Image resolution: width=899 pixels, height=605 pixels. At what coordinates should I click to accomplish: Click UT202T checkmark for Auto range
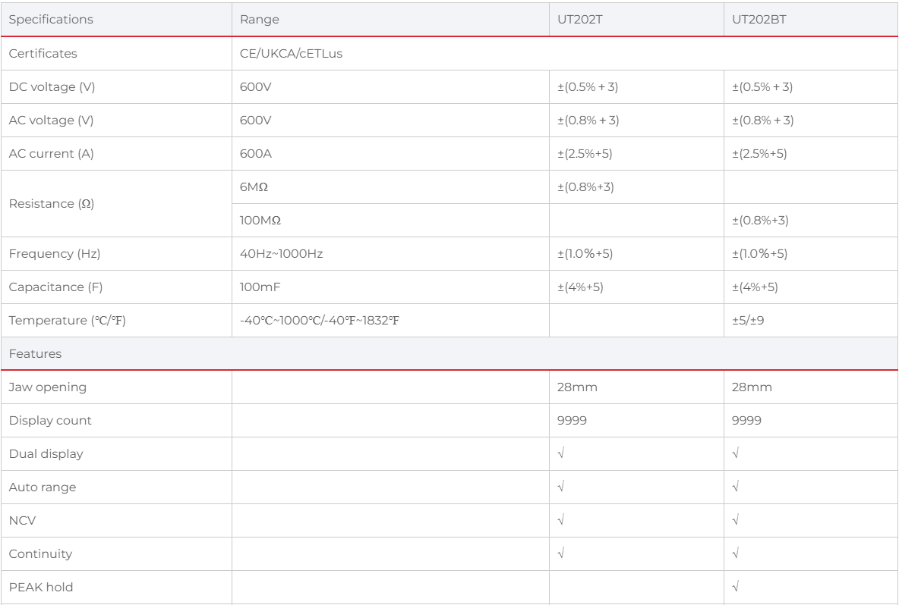click(x=560, y=487)
